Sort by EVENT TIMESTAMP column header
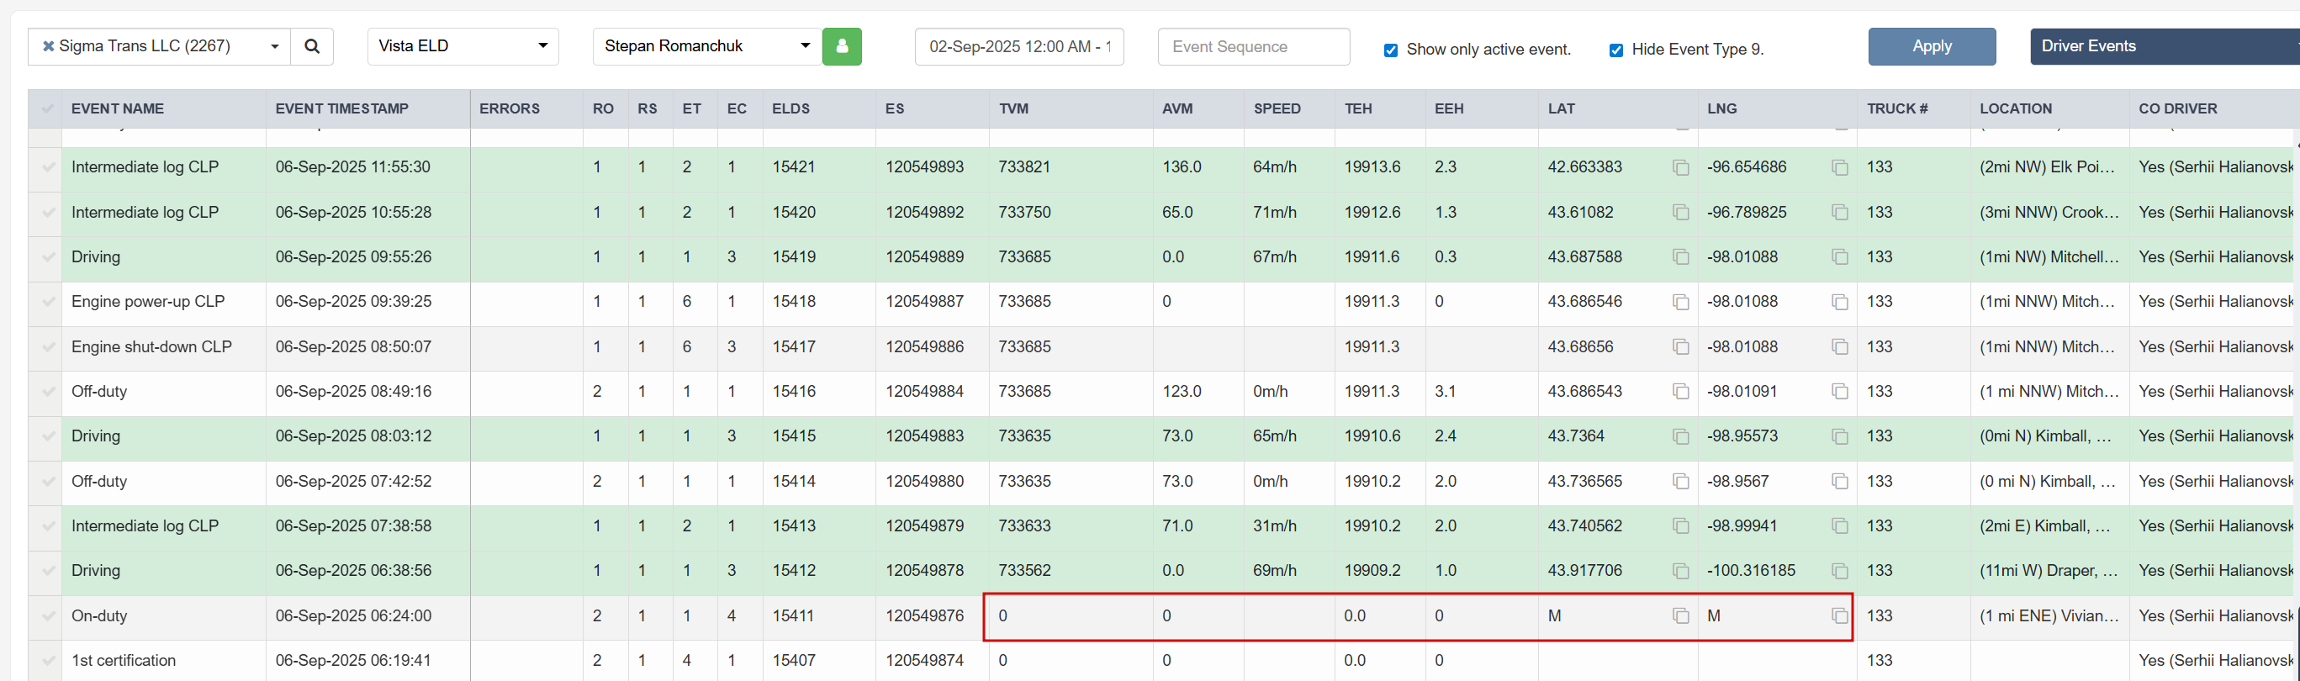 pos(342,109)
